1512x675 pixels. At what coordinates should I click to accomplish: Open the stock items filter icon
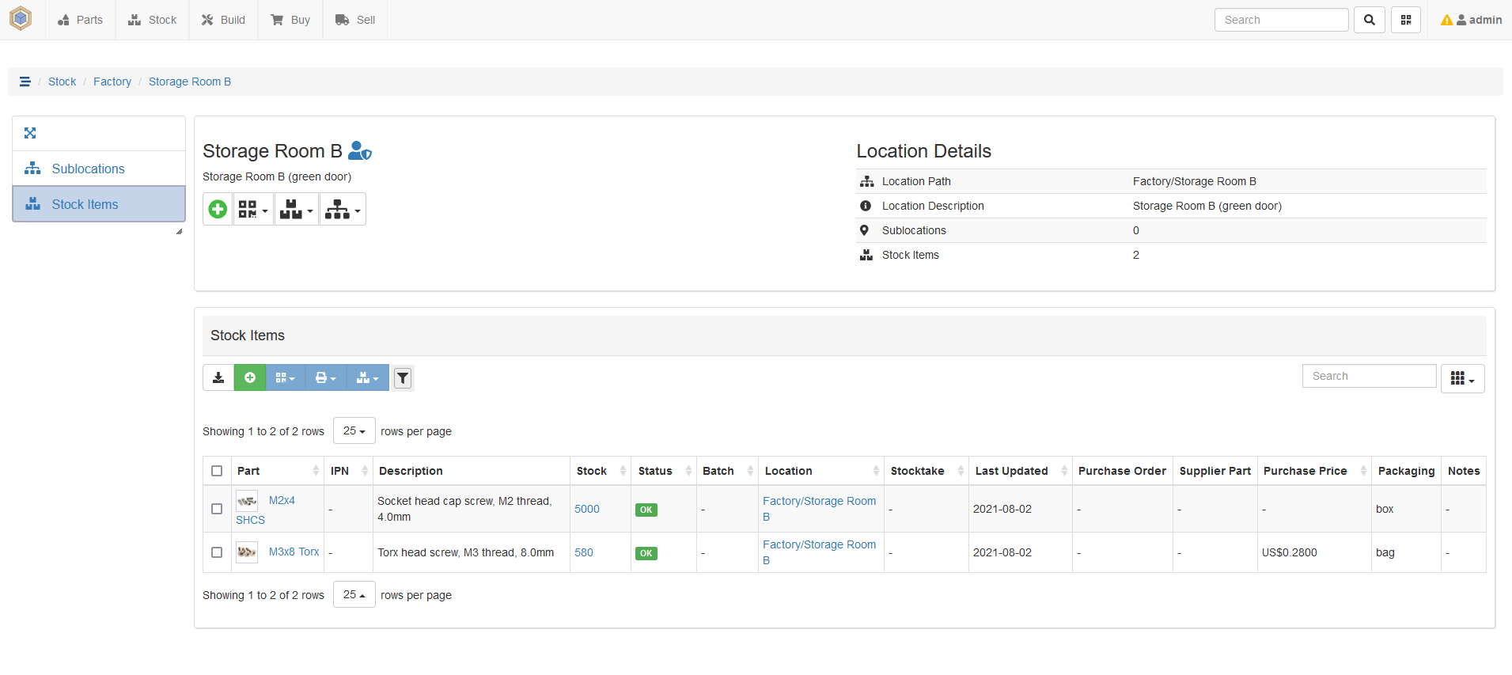pos(403,378)
